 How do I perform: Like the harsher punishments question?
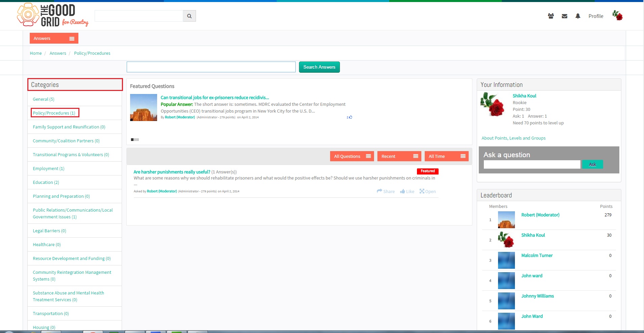click(x=407, y=191)
